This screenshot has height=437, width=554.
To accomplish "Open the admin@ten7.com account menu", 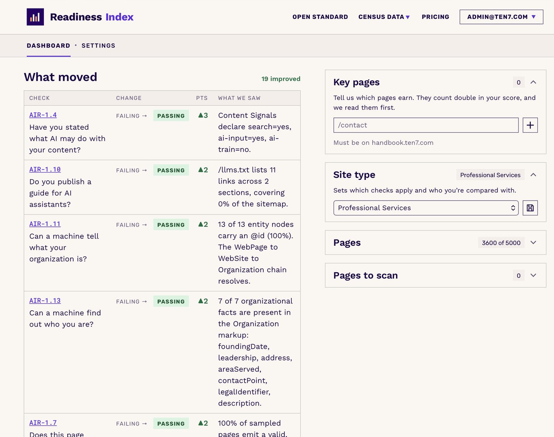I will (x=501, y=17).
